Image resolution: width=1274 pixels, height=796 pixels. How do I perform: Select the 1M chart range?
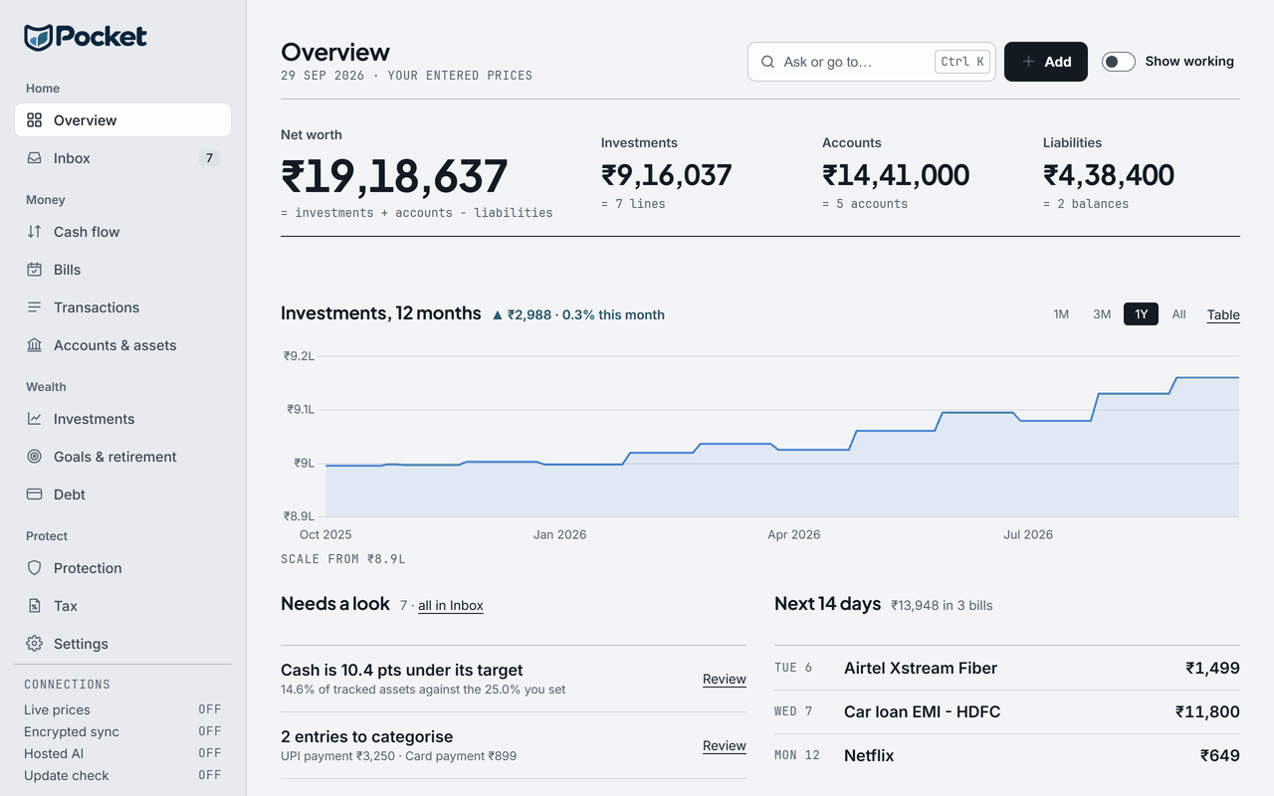[1061, 314]
